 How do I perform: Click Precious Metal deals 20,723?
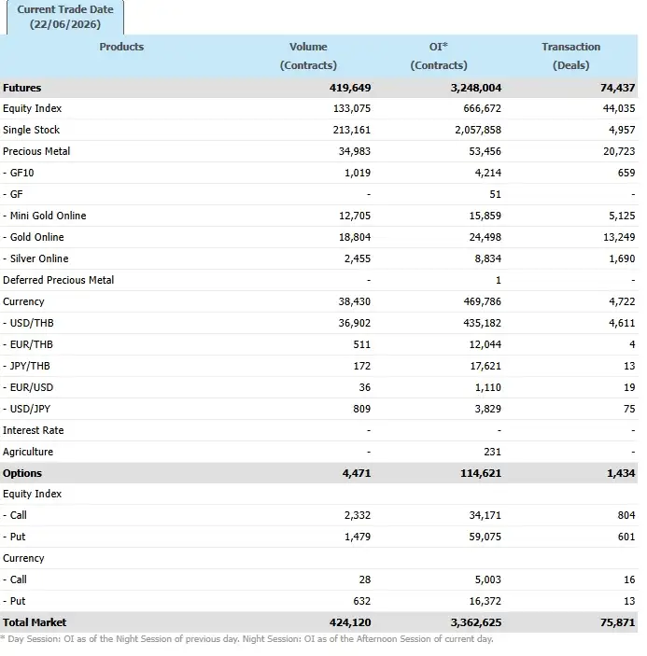[x=619, y=151]
